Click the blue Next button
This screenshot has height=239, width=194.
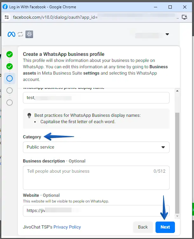[x=165, y=227]
